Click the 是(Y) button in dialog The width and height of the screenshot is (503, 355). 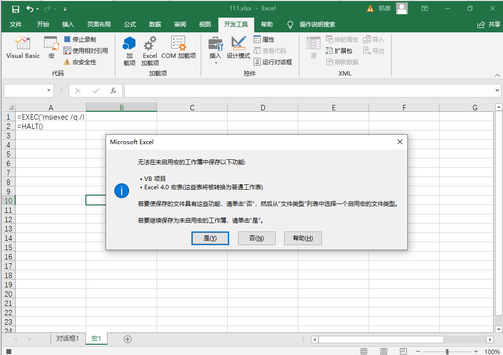coord(210,238)
